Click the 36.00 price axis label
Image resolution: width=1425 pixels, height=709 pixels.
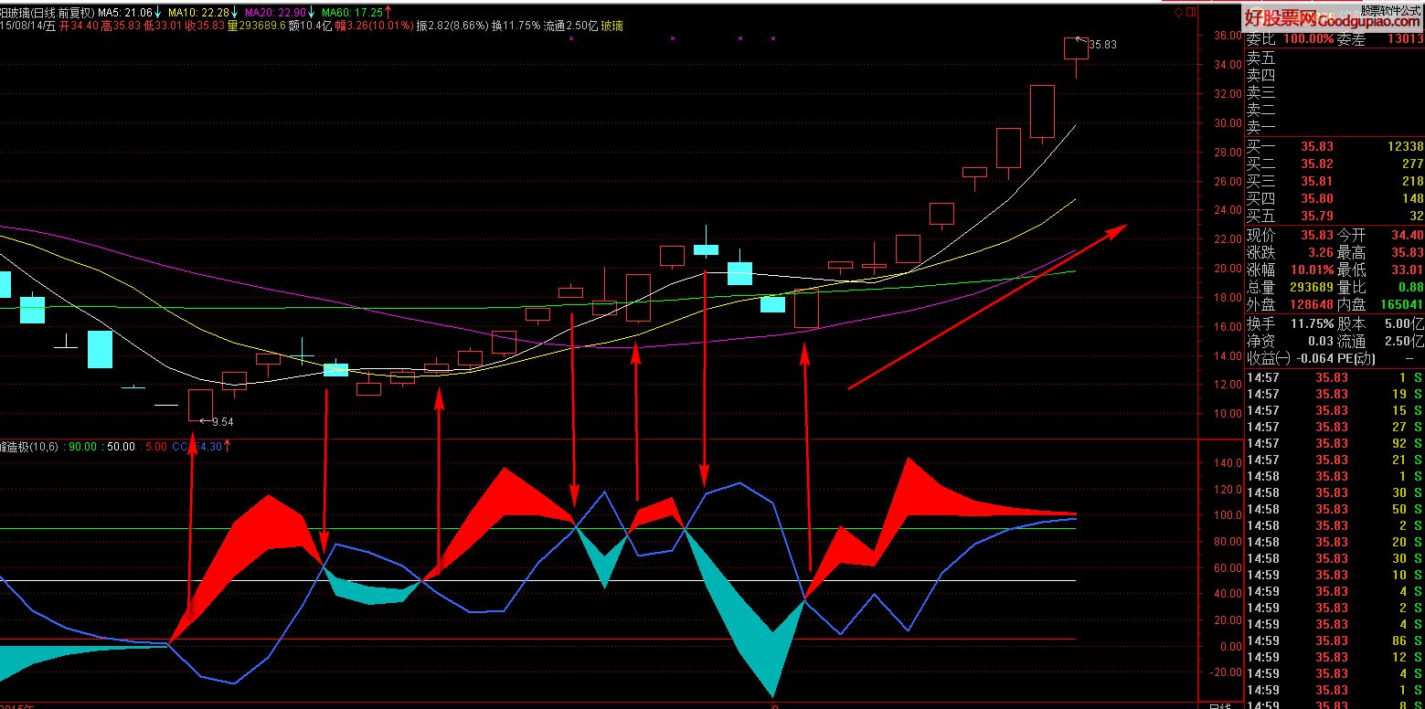click(1228, 37)
